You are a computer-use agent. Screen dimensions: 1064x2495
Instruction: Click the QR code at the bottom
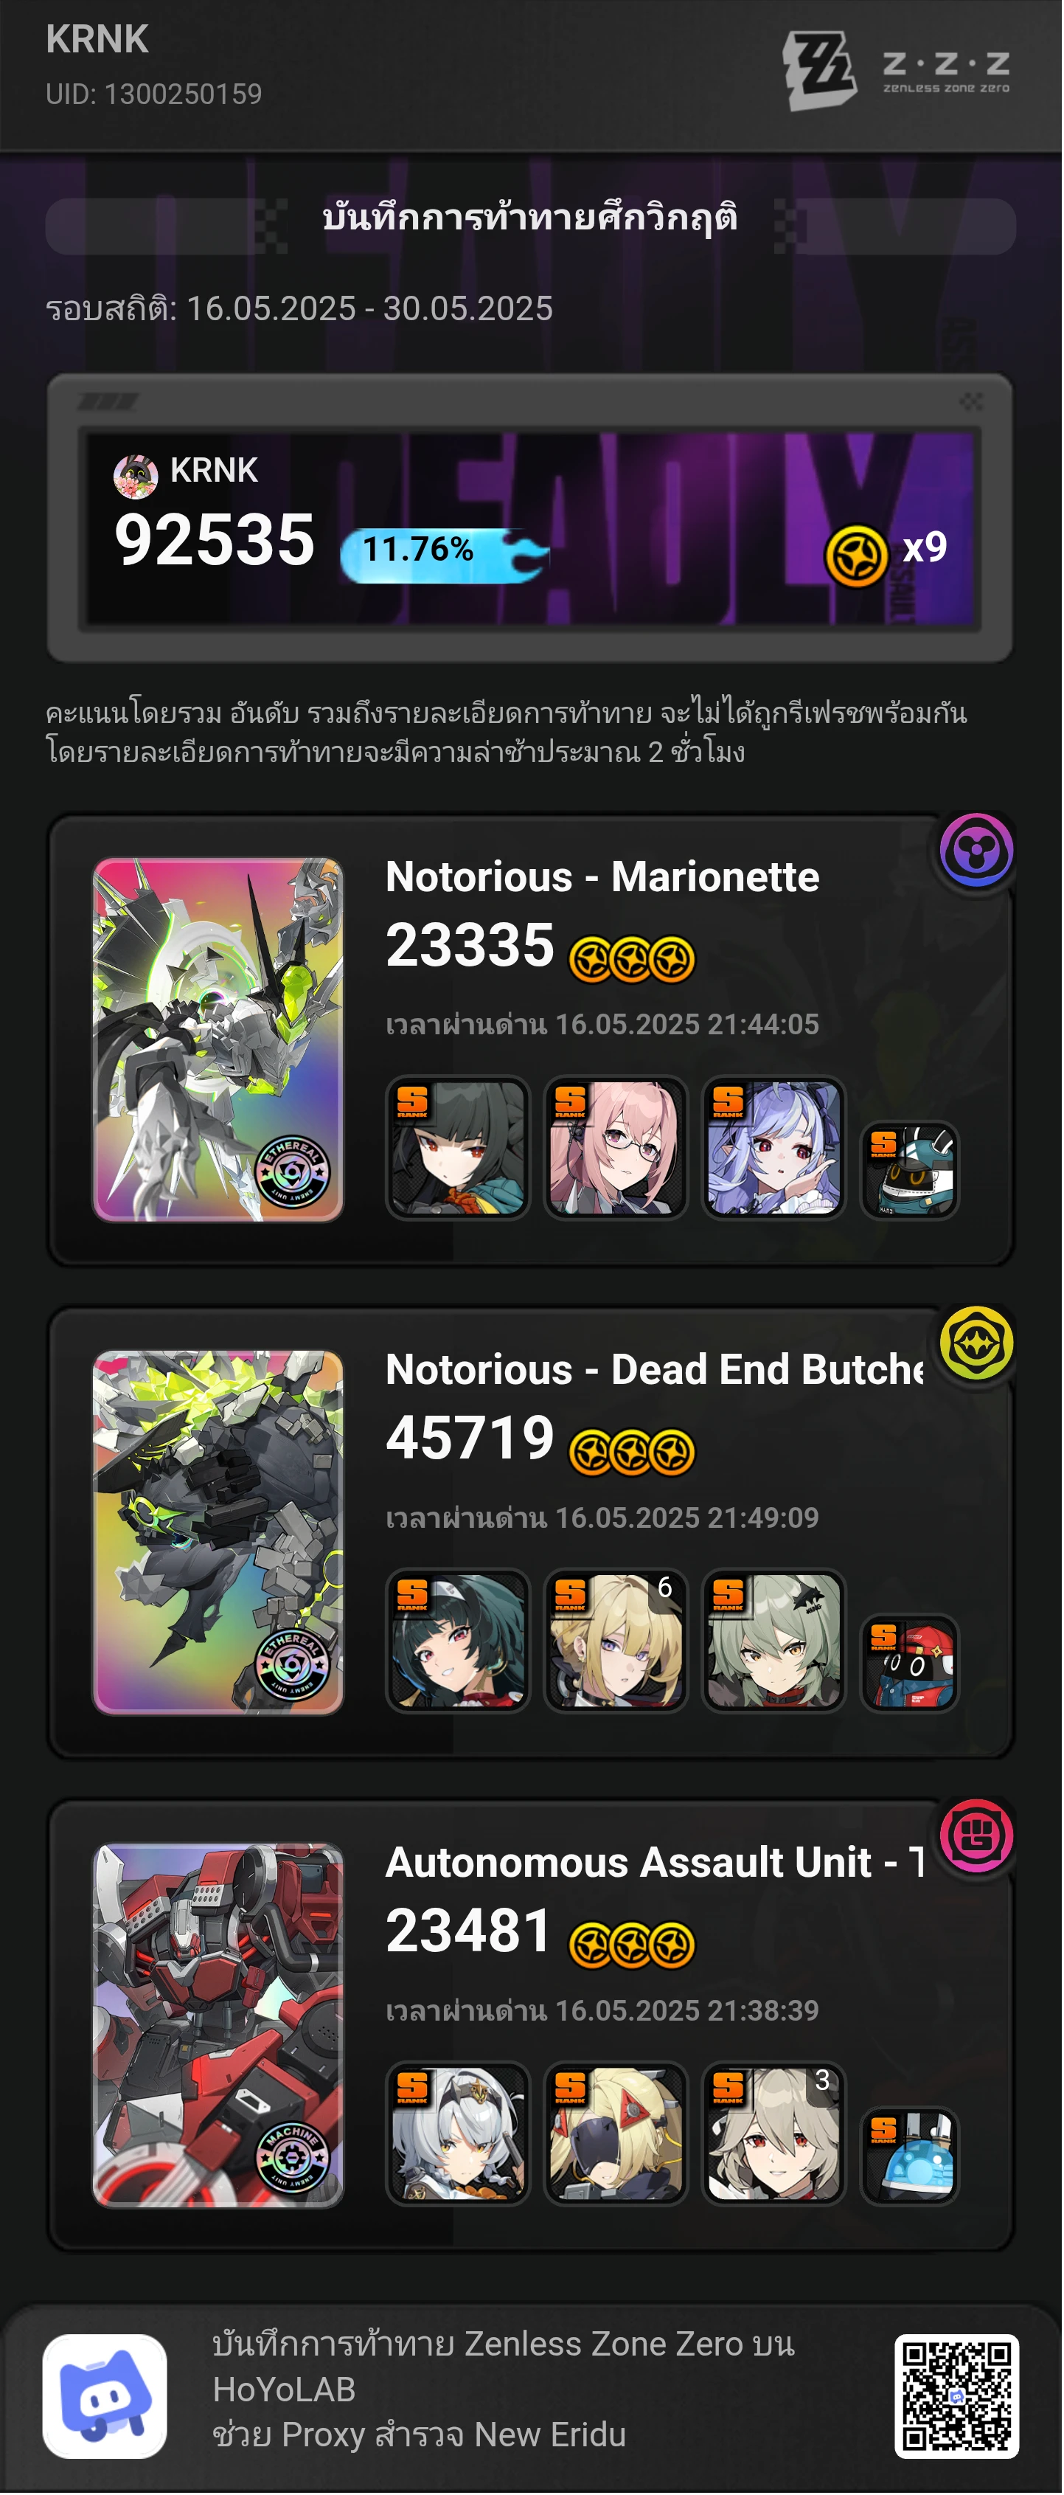(x=956, y=2396)
